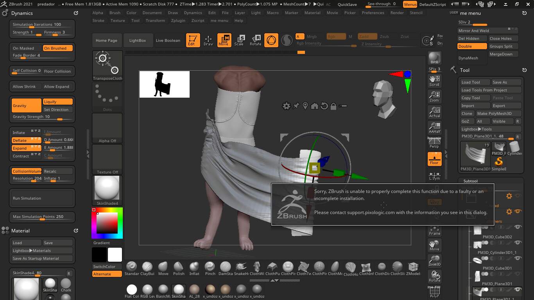Click gizmo home icon

[315, 106]
